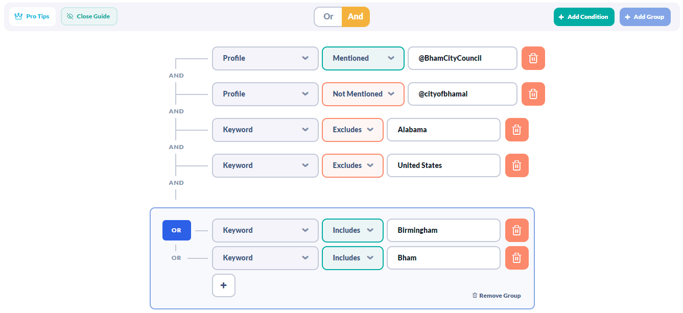
Task: Open Pro Tips
Action: (32, 16)
